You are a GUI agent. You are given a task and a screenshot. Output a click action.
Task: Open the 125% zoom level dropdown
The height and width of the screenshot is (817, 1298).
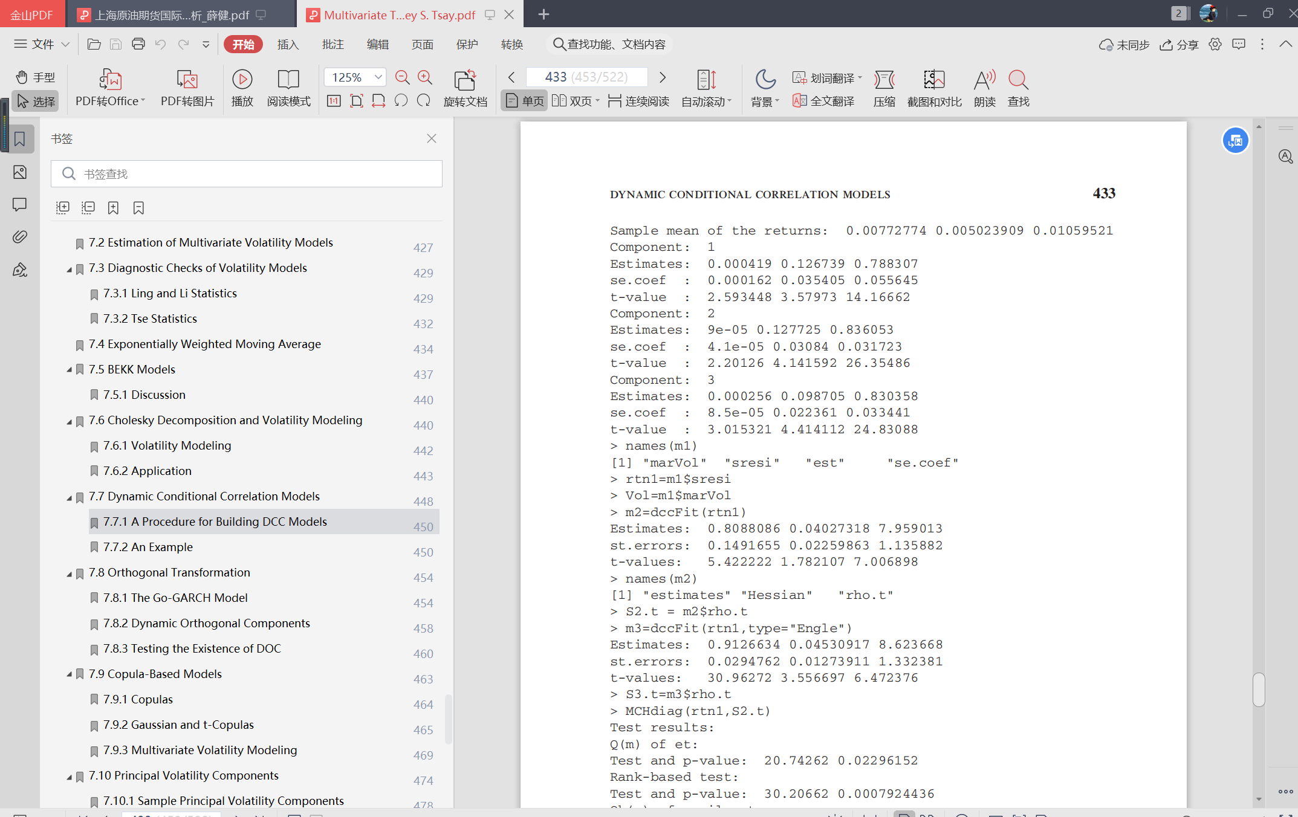coord(378,77)
